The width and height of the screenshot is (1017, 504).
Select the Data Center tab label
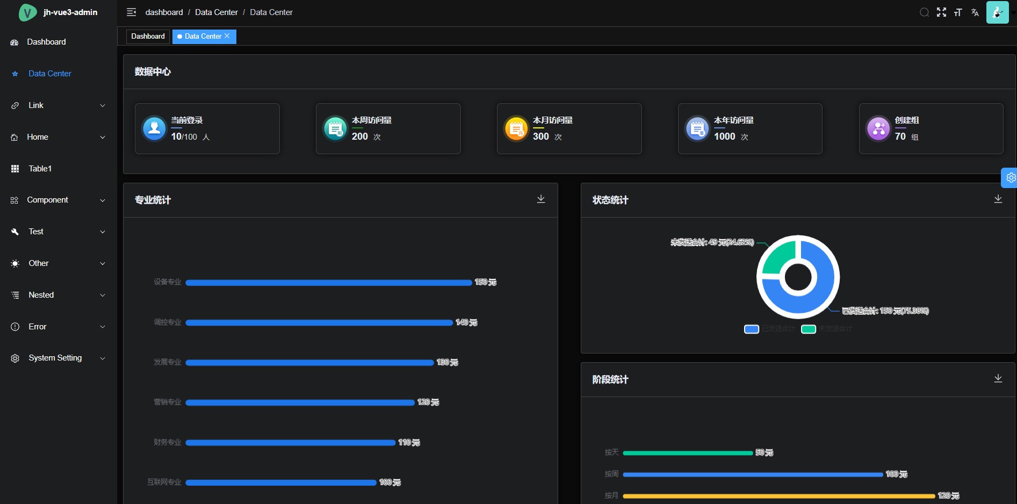pyautogui.click(x=203, y=36)
